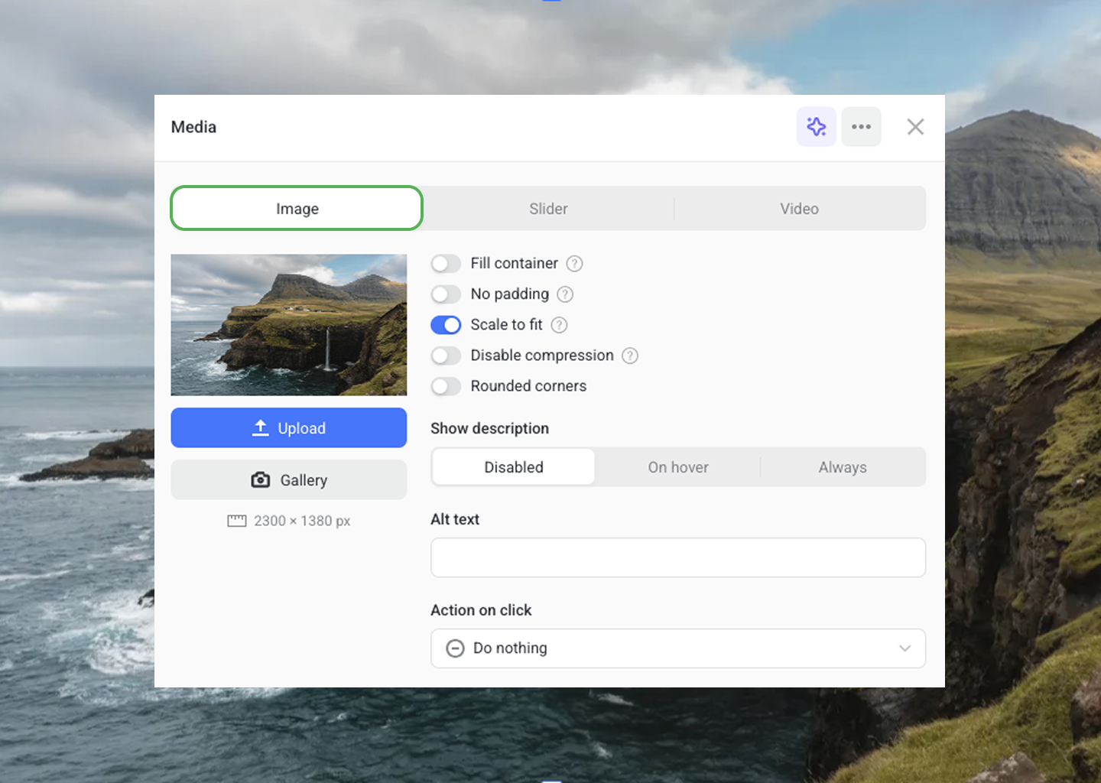Open the three-dots more options menu
This screenshot has width=1101, height=783.
[861, 127]
